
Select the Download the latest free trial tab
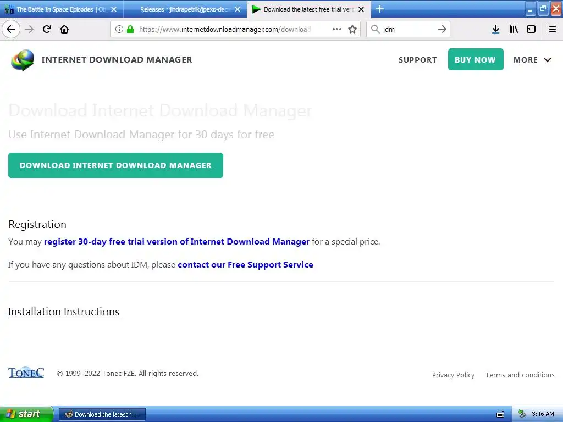309,9
